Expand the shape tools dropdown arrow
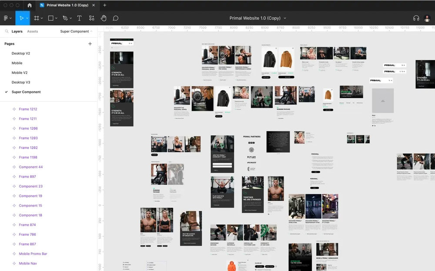Image resolution: width=435 pixels, height=271 pixels. pos(57,18)
